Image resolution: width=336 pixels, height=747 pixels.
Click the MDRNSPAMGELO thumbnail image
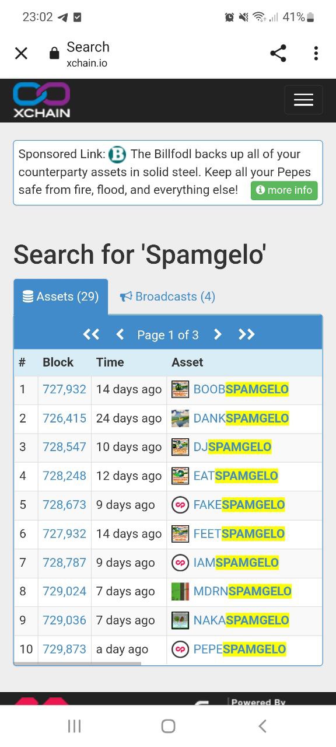pyautogui.click(x=180, y=591)
